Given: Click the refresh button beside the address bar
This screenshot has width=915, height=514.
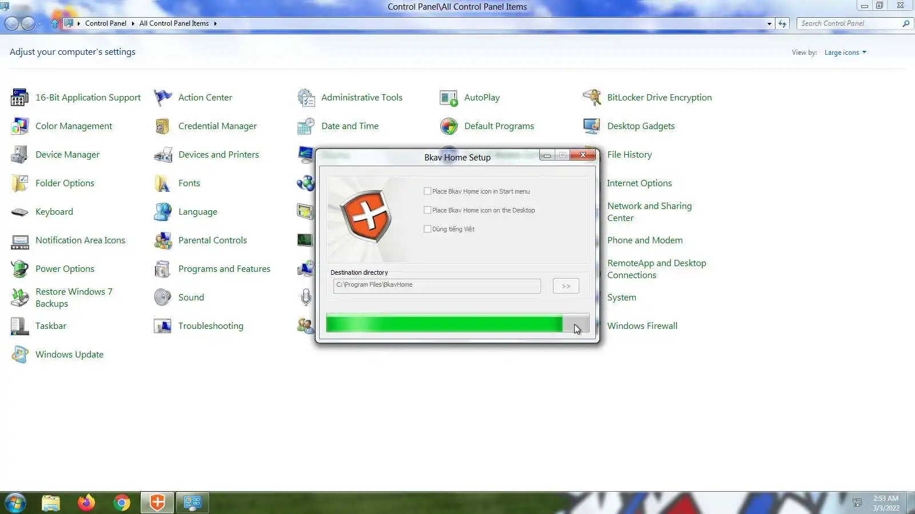Looking at the screenshot, I should coord(782,23).
